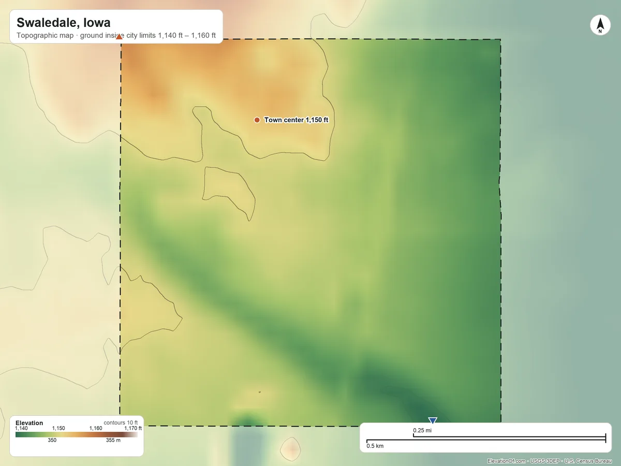Select the 'Town center 1,150 ft' label

(297, 120)
